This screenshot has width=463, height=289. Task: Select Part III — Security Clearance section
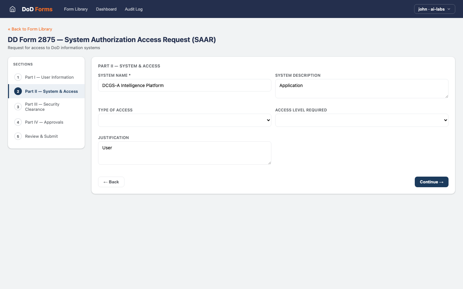tap(42, 107)
